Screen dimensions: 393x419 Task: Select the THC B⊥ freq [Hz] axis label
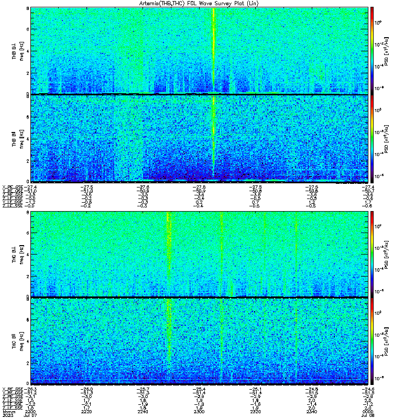[x=18, y=255]
